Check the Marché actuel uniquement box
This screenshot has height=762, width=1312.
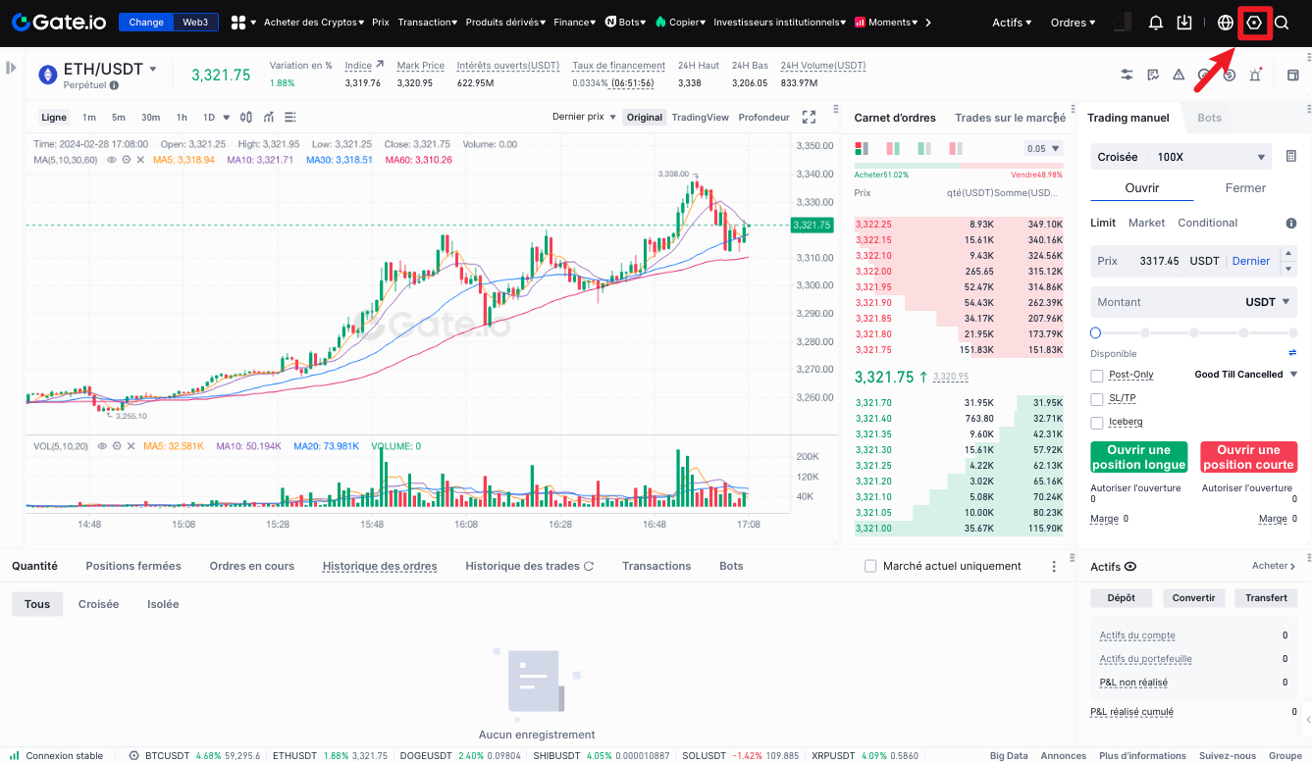click(x=869, y=566)
